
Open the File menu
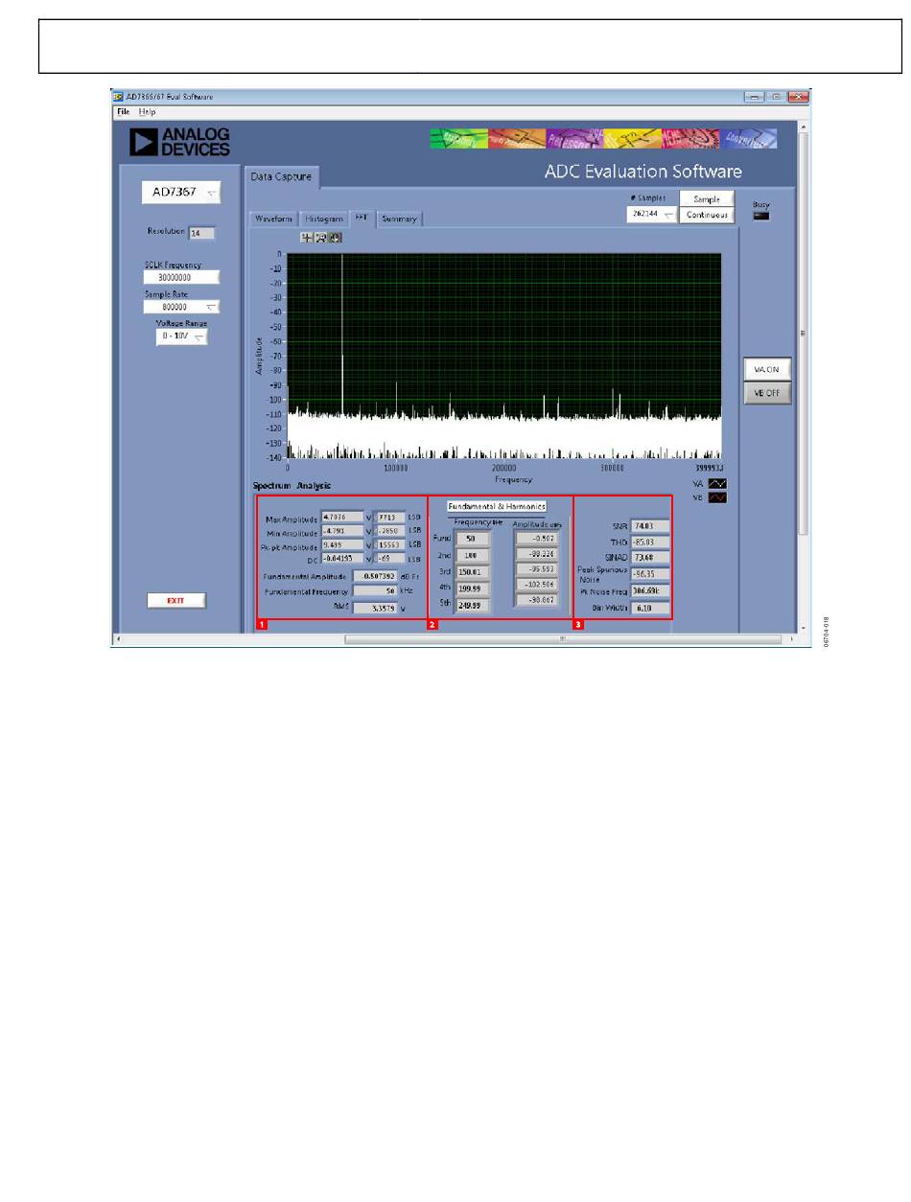click(124, 112)
